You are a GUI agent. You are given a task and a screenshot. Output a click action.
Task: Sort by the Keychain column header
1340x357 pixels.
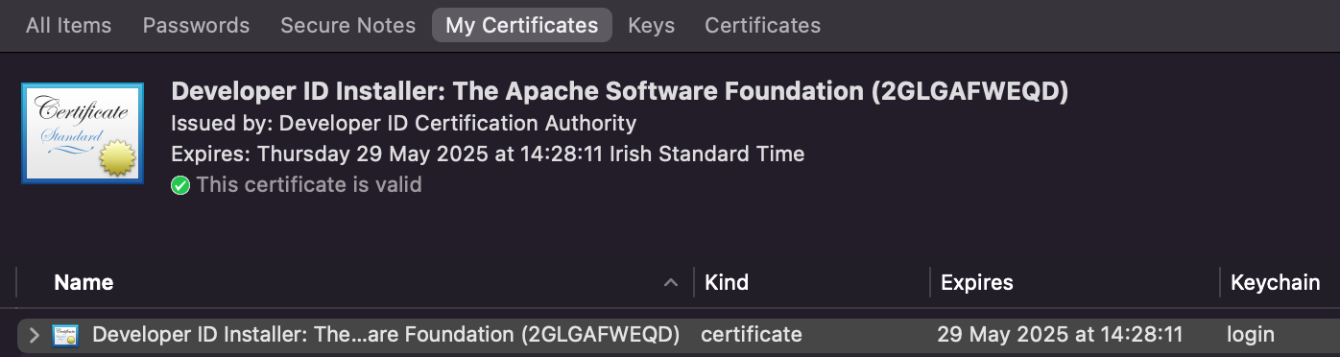point(1276,283)
